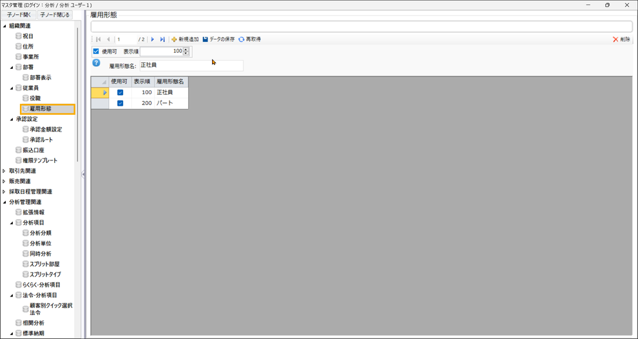Click the grid select-all corner cell
This screenshot has width=638, height=339.
point(100,82)
